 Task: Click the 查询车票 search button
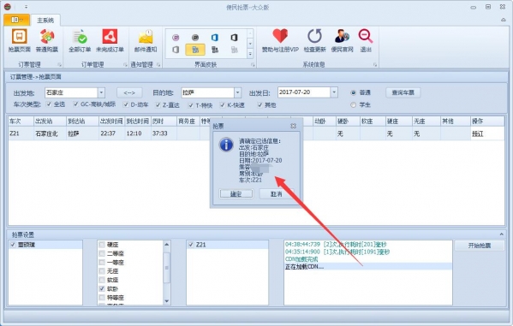pos(403,93)
